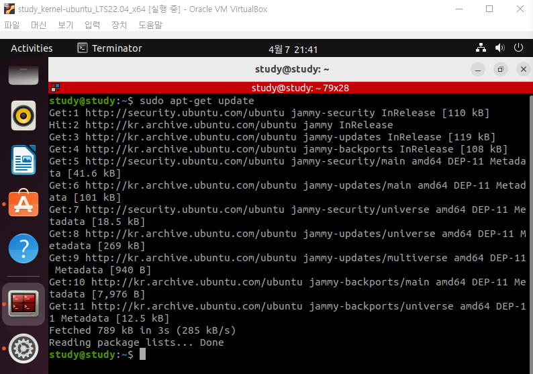
Task: Open the 입력 menu
Action: [x=92, y=25]
